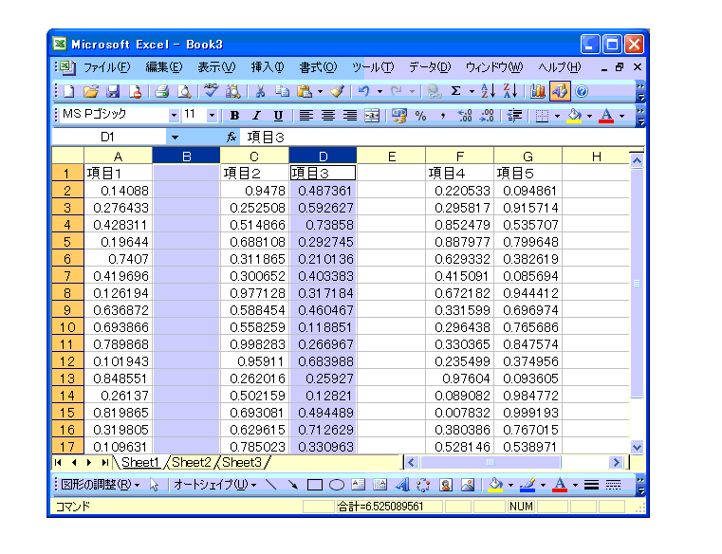Merge and center the selected cells
Viewport: 722px width, 554px height.
[372, 116]
